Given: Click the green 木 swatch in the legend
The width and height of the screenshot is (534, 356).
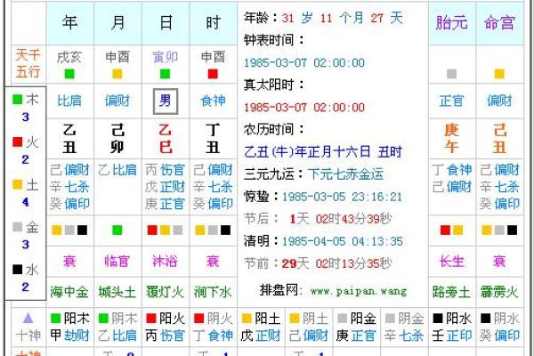Looking at the screenshot, I should (x=18, y=100).
